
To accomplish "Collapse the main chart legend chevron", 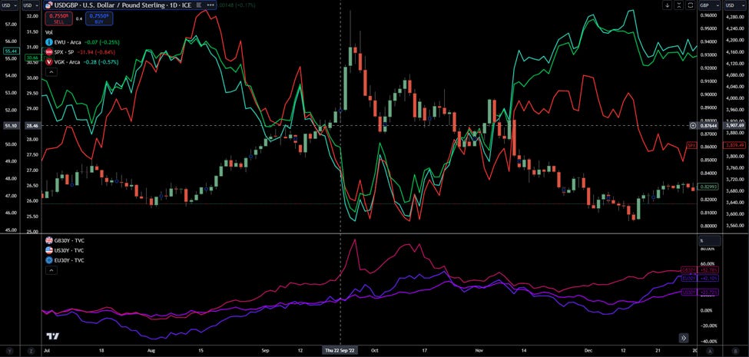I will pos(51,72).
